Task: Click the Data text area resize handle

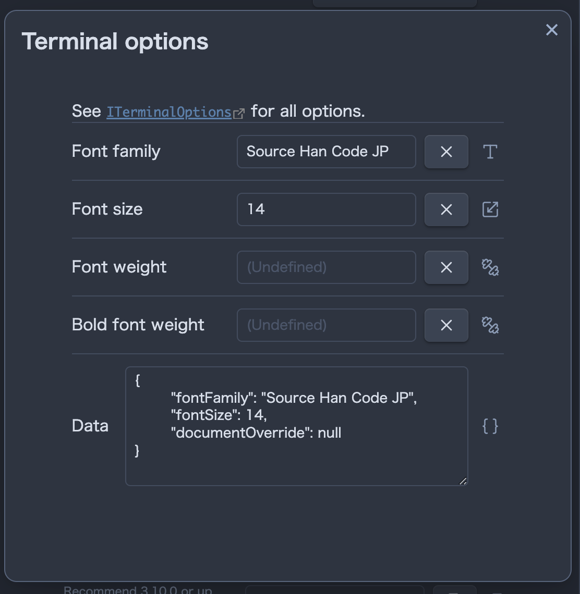Action: click(x=463, y=481)
